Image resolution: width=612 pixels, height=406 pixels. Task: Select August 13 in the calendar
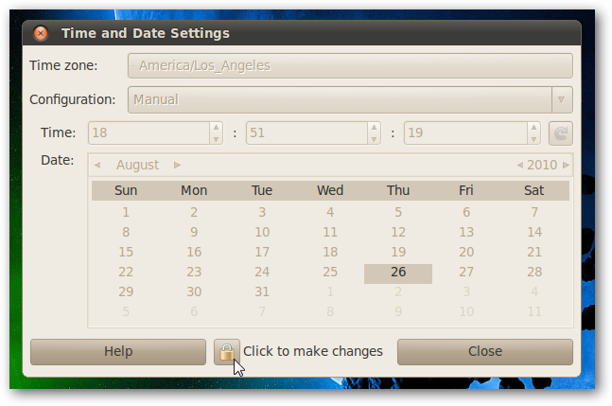(466, 232)
